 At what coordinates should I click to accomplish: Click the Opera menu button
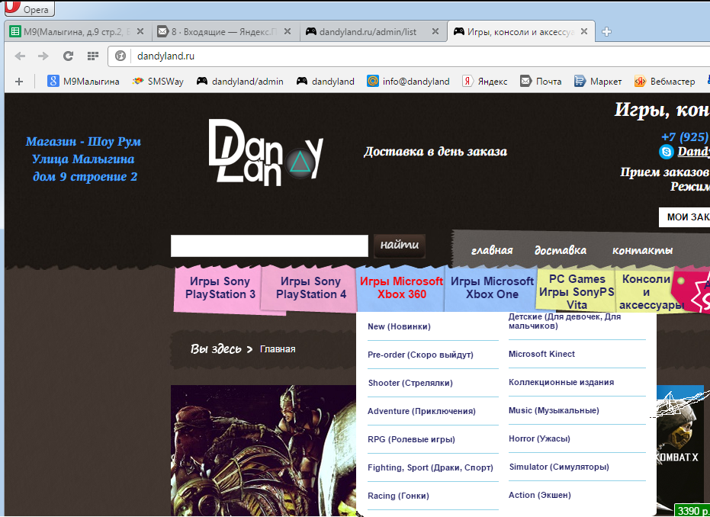(30, 8)
